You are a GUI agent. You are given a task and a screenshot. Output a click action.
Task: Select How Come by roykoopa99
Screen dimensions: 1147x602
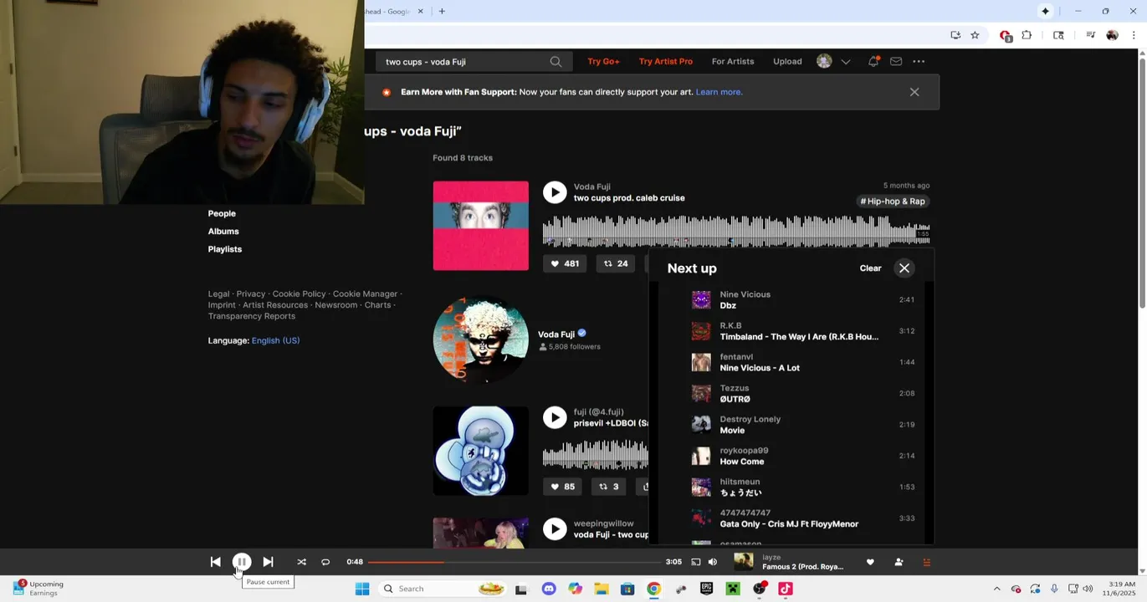click(x=791, y=456)
